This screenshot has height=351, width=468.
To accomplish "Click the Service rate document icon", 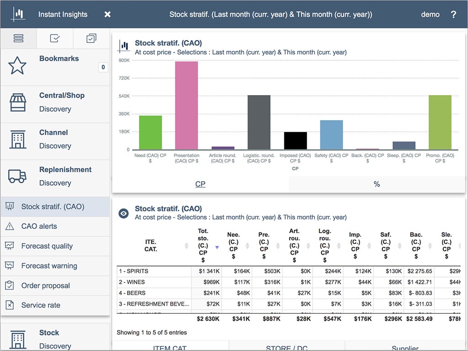I will 9,305.
